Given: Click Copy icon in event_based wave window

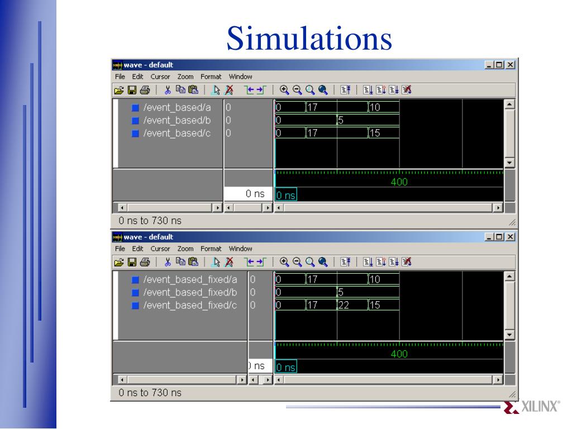Looking at the screenshot, I should (180, 90).
